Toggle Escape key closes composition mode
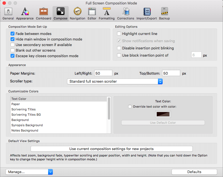Screen dimensions: 223x177 click(x=13, y=56)
